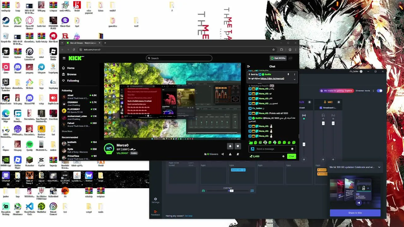Screen dimensions: 404x227
Task: Click the Arabic language tag
Action: click(x=134, y=153)
